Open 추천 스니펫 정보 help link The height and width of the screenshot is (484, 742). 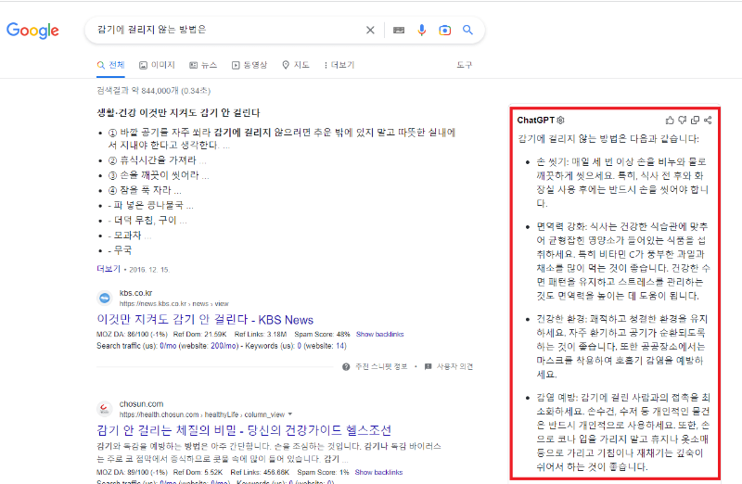tap(375, 366)
